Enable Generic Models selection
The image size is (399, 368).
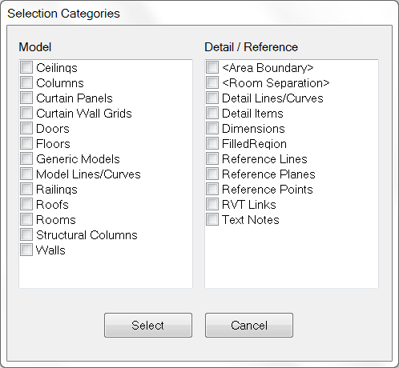click(26, 158)
